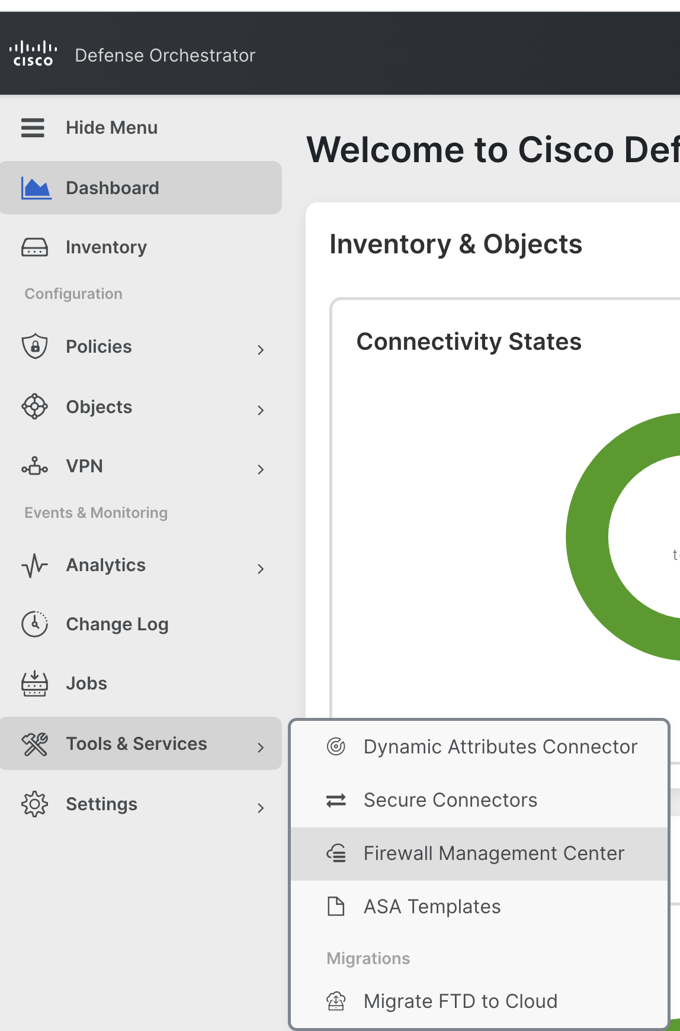Open the Settings menu label
This screenshot has height=1031, width=680.
(x=101, y=804)
